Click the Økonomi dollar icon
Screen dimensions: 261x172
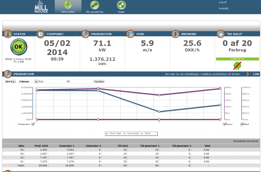point(175,34)
